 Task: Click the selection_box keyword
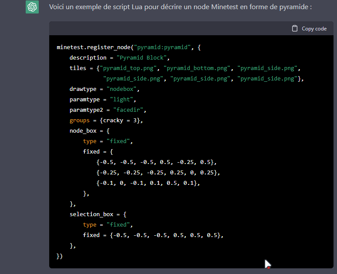tap(91, 214)
